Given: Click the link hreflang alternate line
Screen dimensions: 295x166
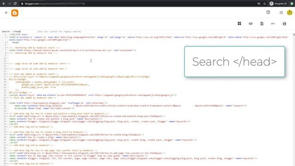Looking at the screenshot, I should tap(58, 103).
